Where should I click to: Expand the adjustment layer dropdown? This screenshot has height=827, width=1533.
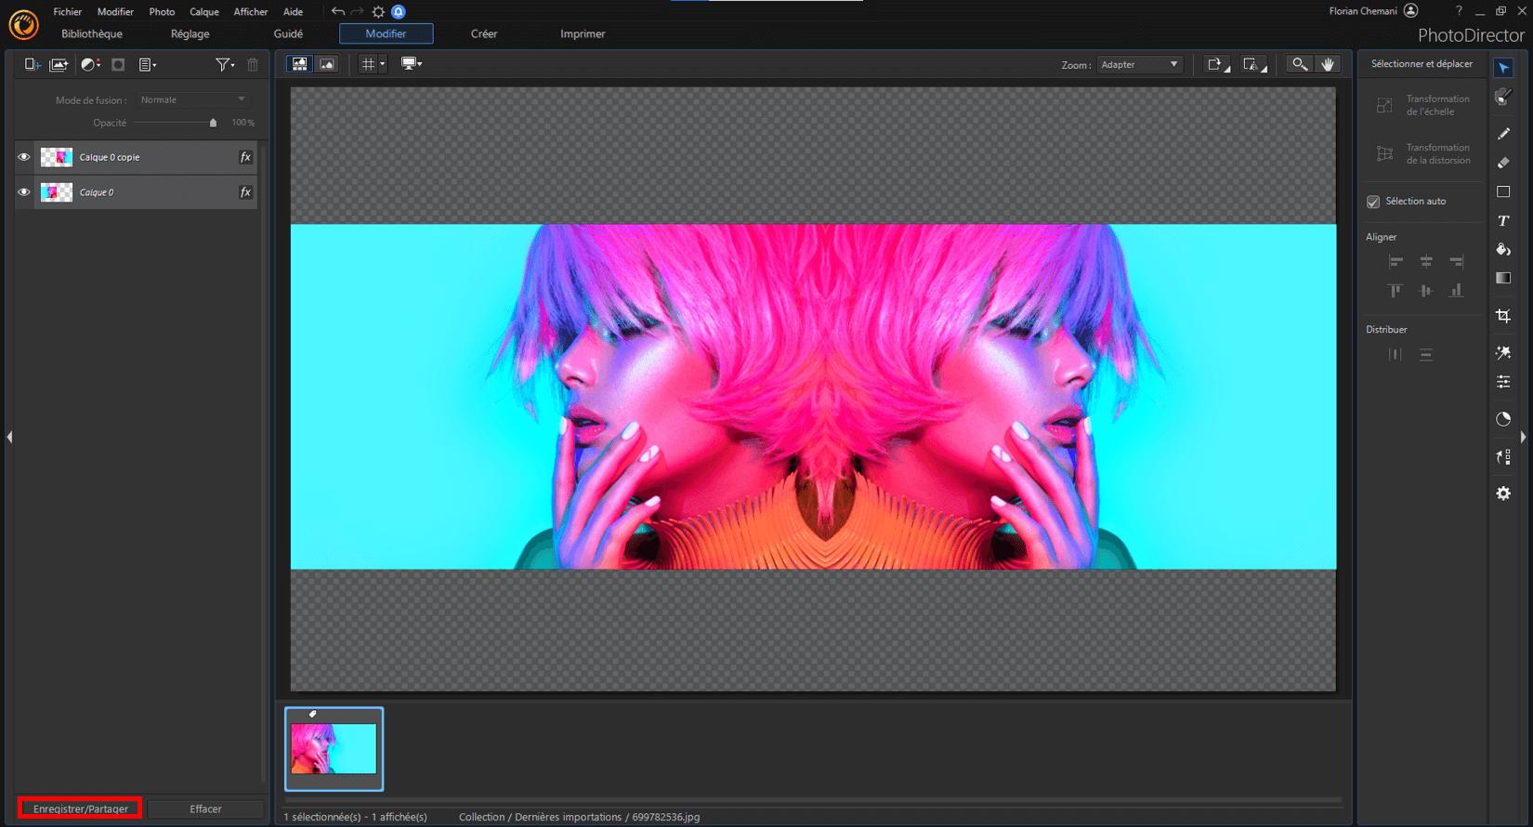[x=90, y=64]
